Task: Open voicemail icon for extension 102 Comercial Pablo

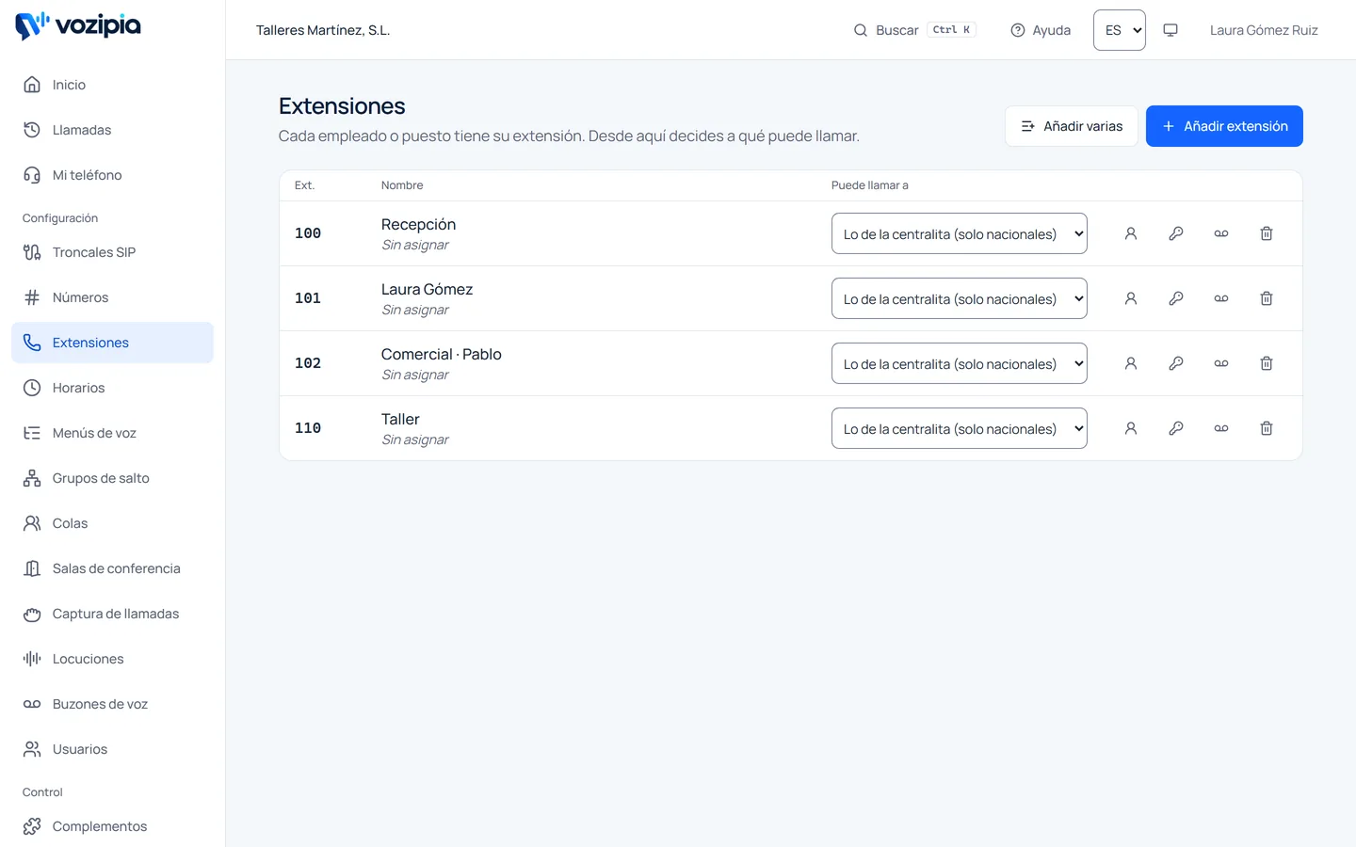Action: pyautogui.click(x=1221, y=363)
